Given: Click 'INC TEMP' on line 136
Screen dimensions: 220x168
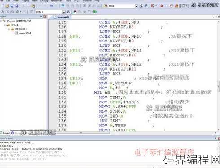Looking at the screenshot, I should tap(110, 121).
